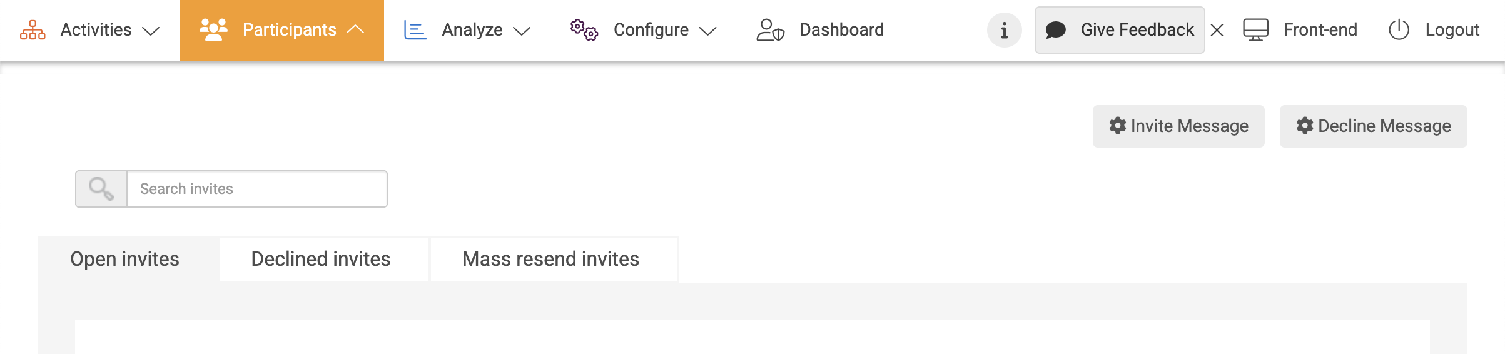Screen dimensions: 1505x354
Task: Click the Decline Message button
Action: (1373, 126)
